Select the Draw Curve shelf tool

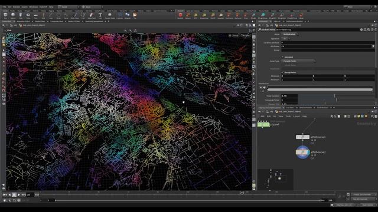pyautogui.click(x=75, y=16)
